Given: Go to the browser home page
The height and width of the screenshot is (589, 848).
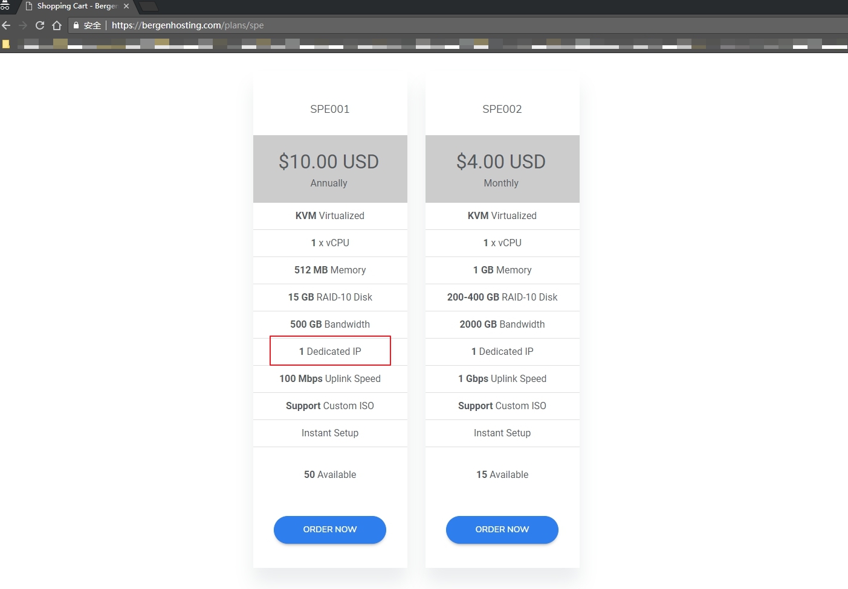Looking at the screenshot, I should point(57,25).
